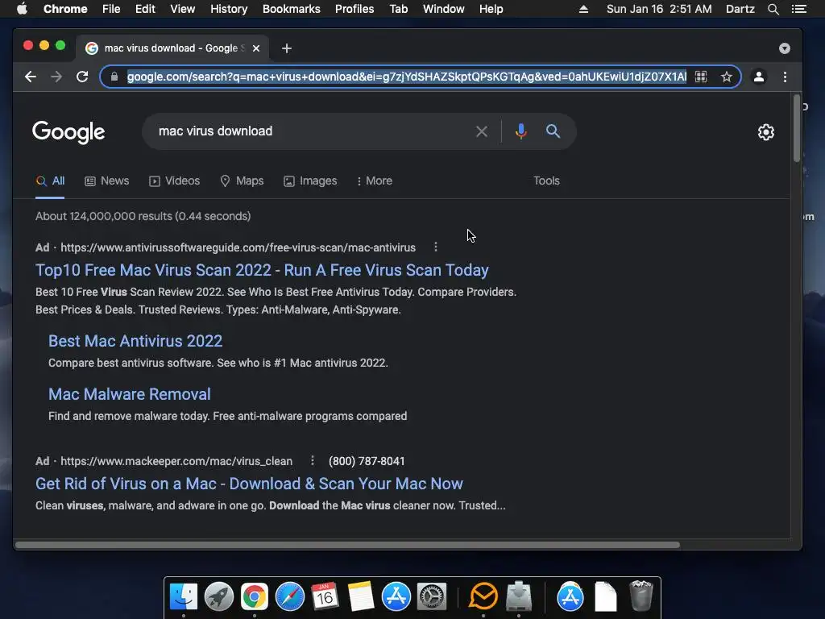The height and width of the screenshot is (619, 825).
Task: Start voice search with microphone
Action: tap(521, 131)
